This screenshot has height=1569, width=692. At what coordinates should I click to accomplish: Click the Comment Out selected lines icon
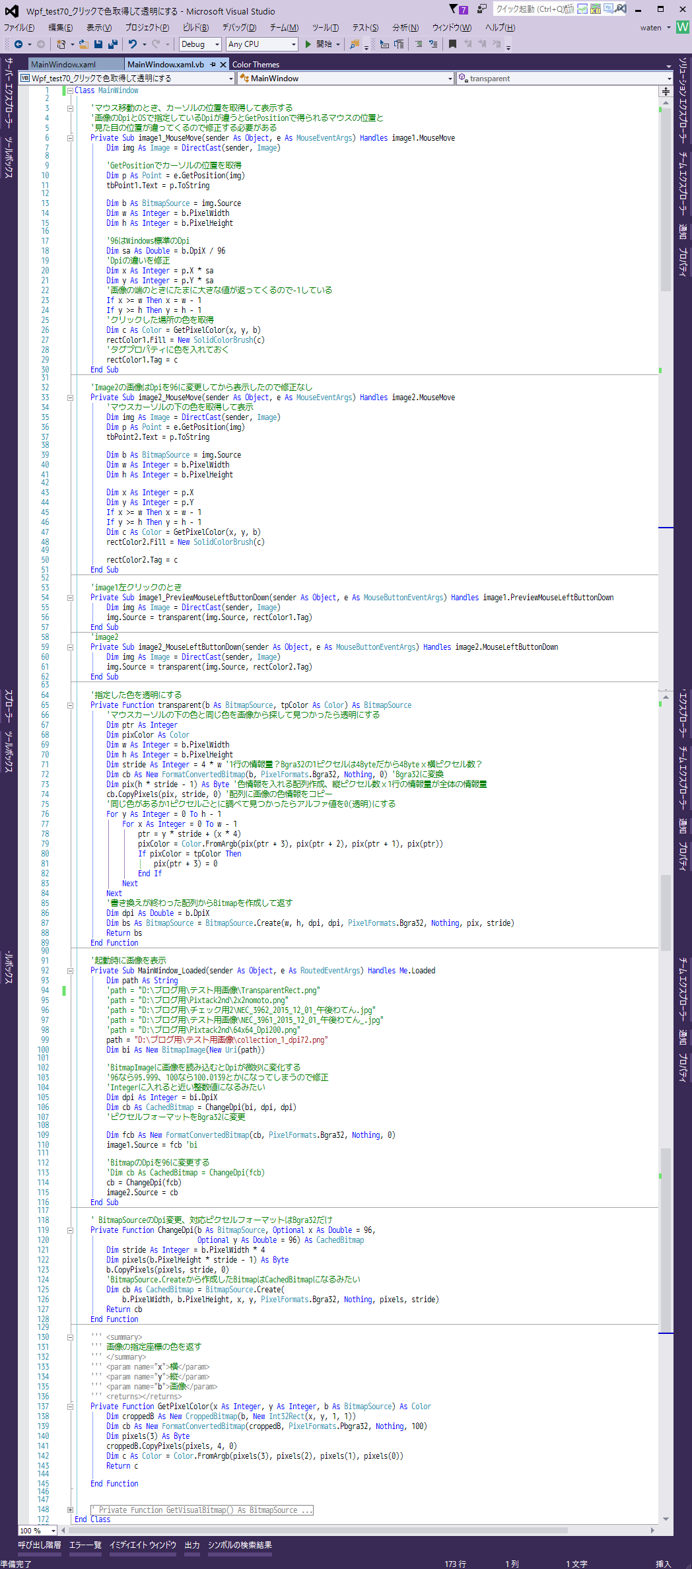click(x=419, y=44)
